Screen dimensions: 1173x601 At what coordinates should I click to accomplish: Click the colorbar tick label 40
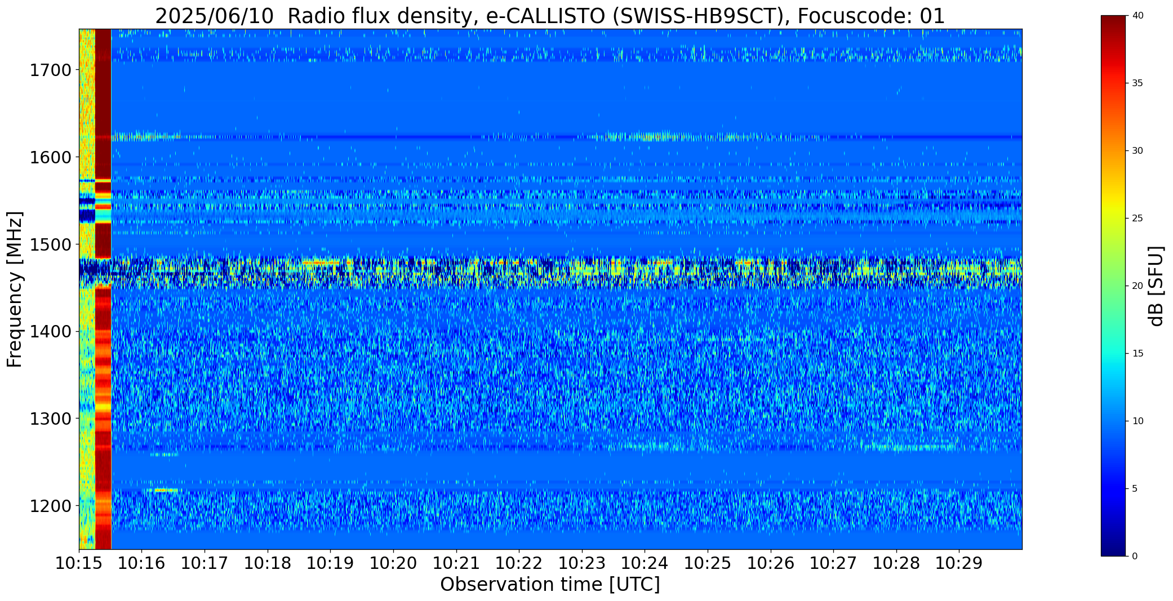coord(1138,16)
